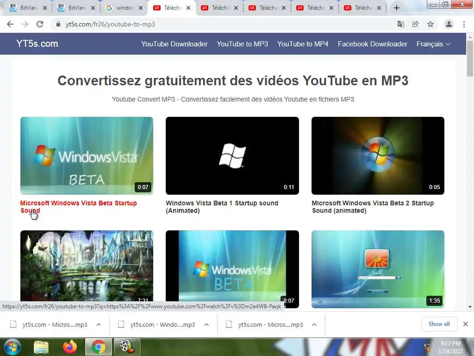Click the system tray network icon
This screenshot has width=474, height=356.
click(x=427, y=347)
